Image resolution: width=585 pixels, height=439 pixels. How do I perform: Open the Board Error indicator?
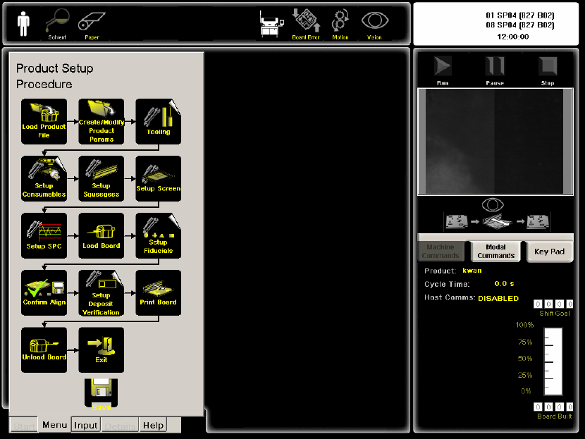pos(306,24)
